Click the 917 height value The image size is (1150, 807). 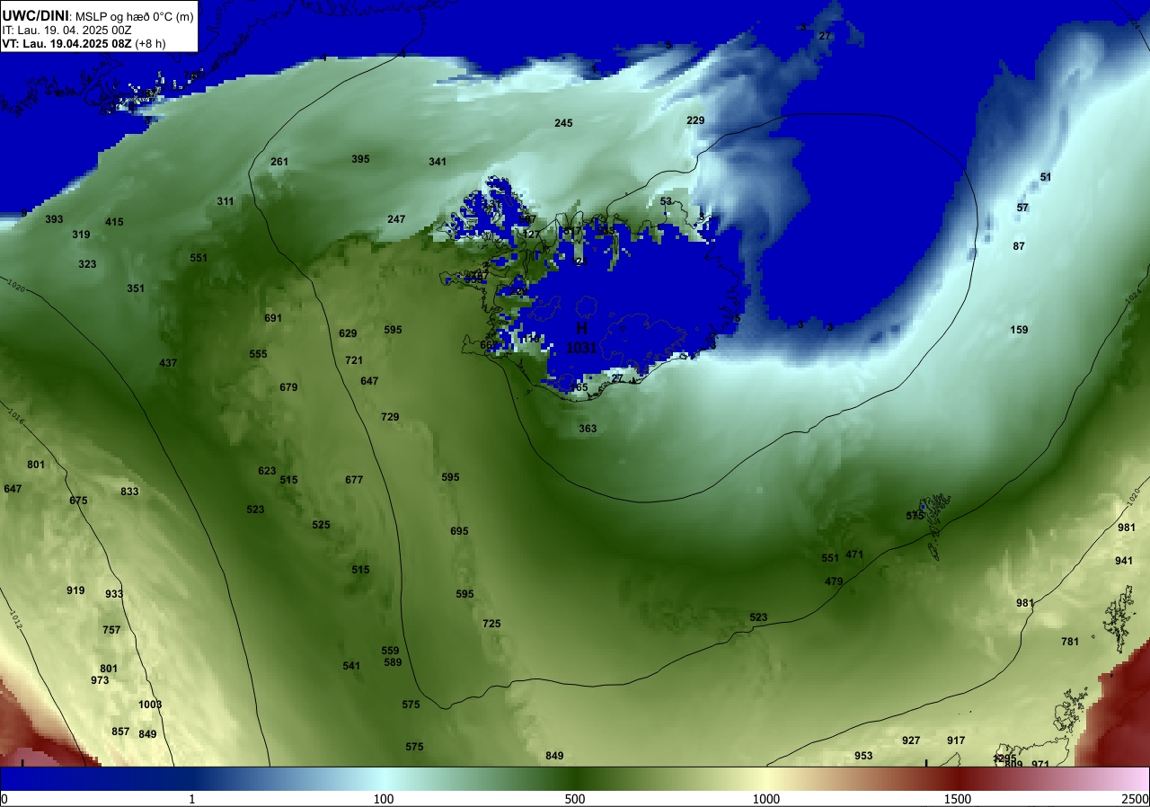pyautogui.click(x=956, y=740)
